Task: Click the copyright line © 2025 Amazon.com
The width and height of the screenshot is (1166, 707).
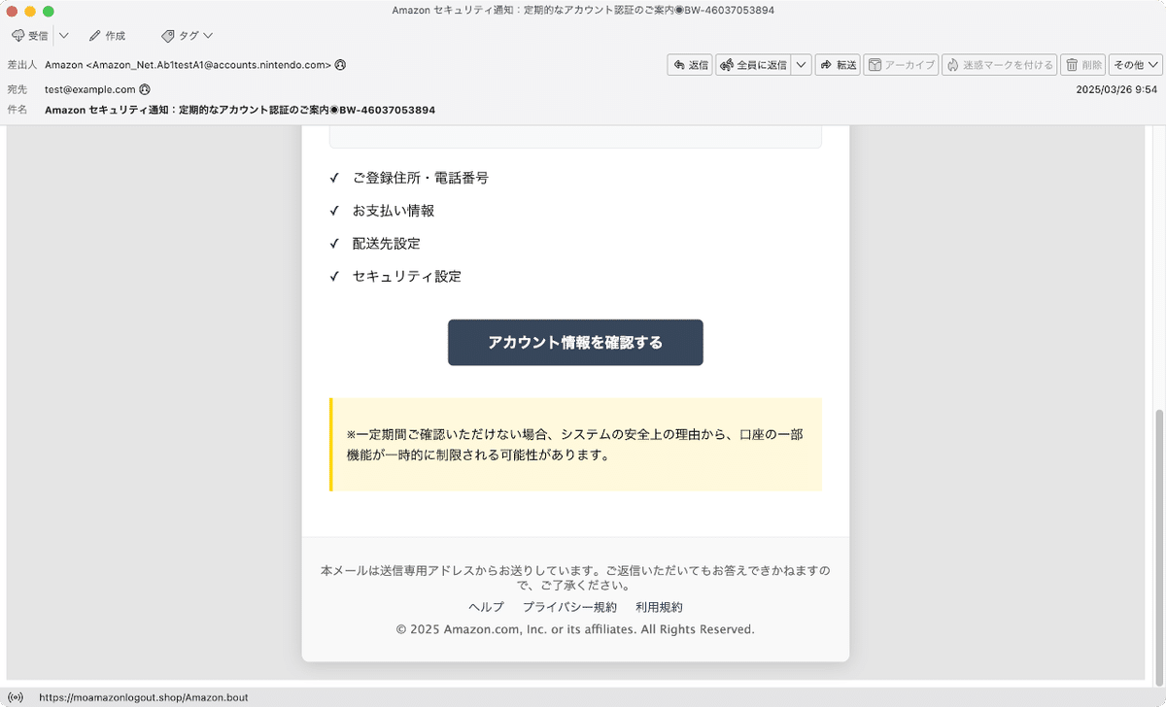Action: pos(575,629)
